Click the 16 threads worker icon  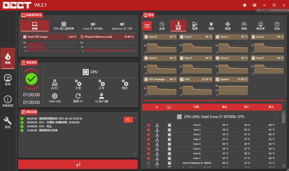tap(102, 96)
